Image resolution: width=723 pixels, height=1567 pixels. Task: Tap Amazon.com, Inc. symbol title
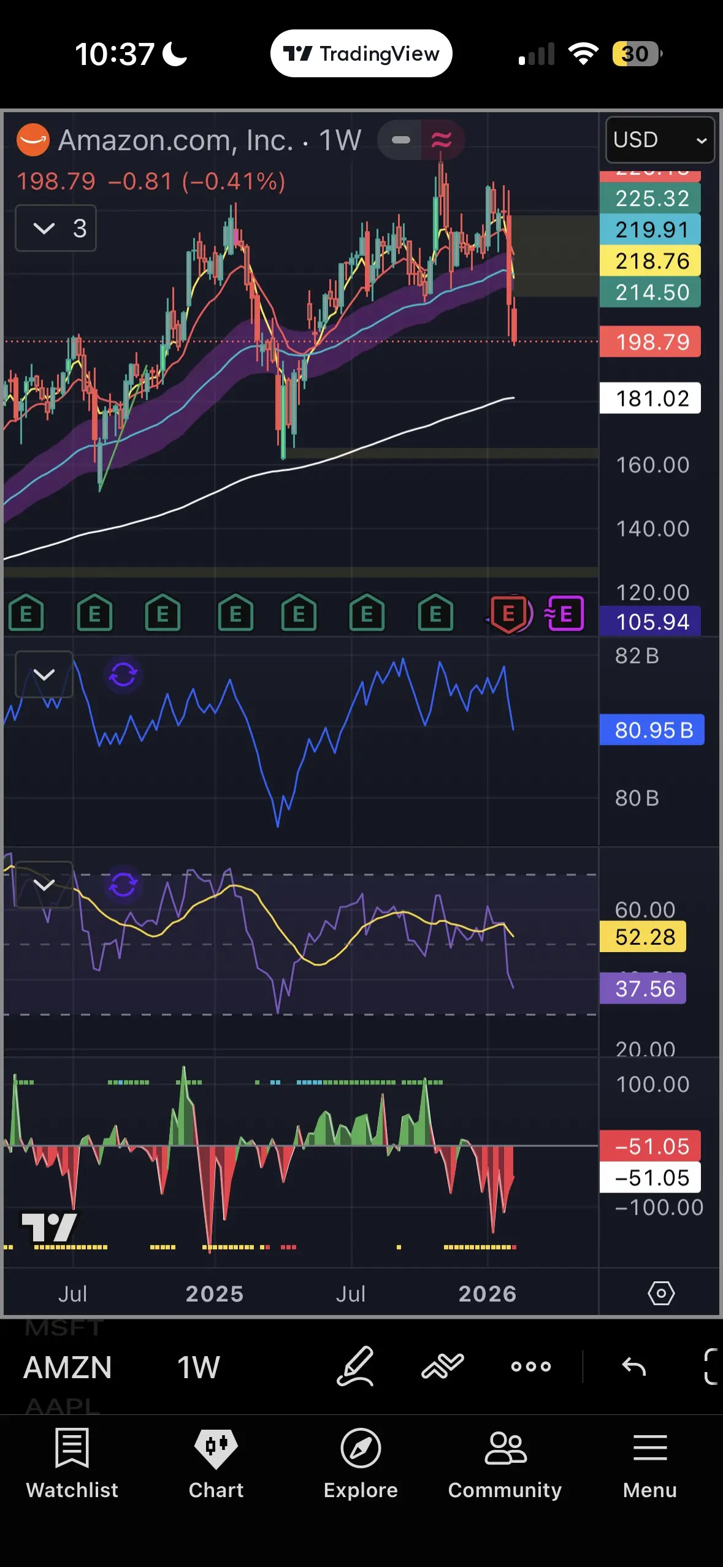(x=176, y=140)
